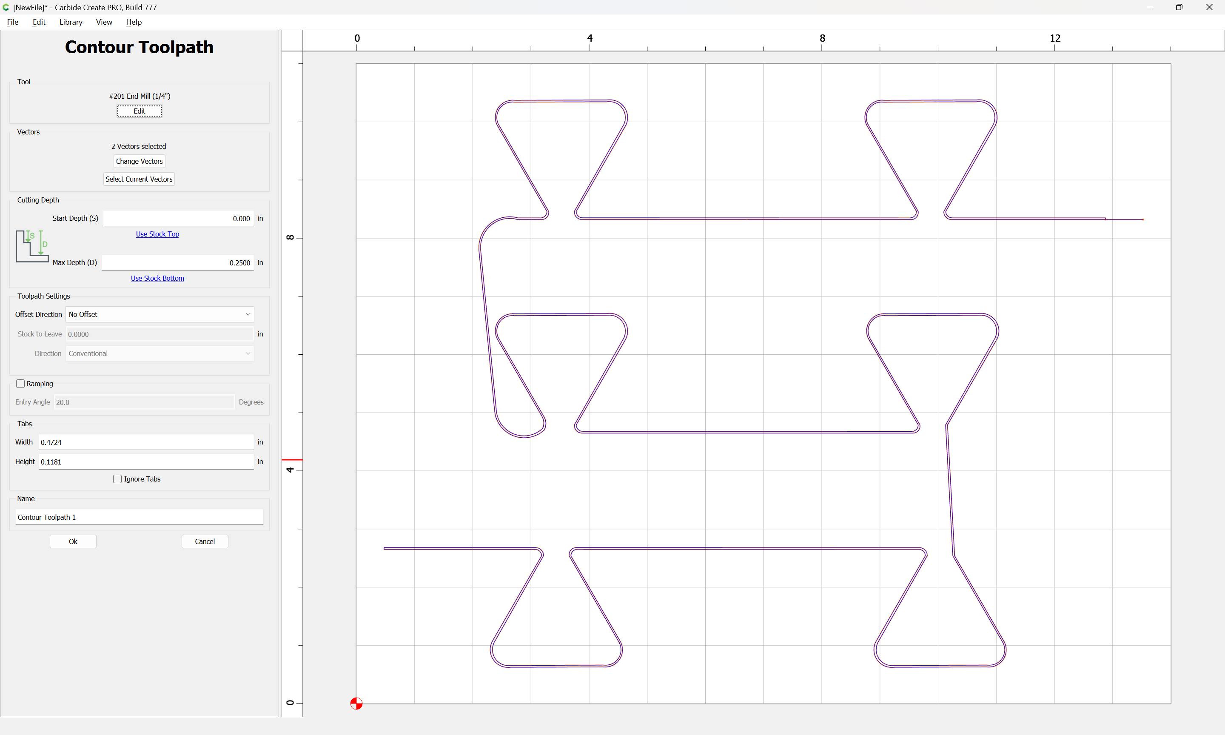
Task: Confirm toolpath with Ok button
Action: 73,541
